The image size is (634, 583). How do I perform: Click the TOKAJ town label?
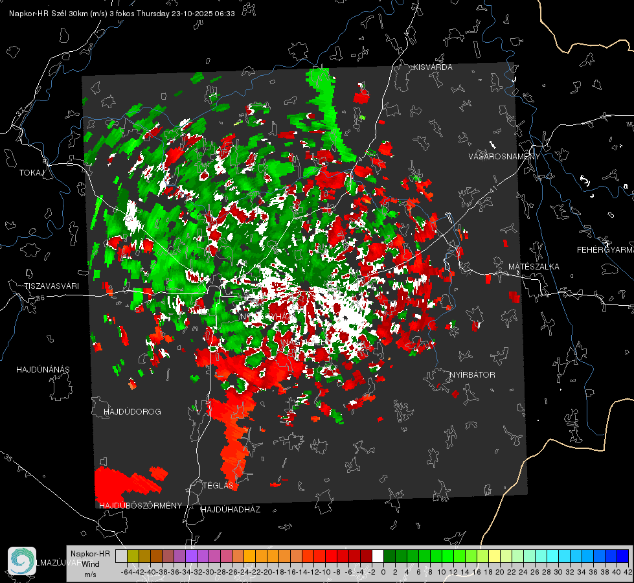coord(32,173)
